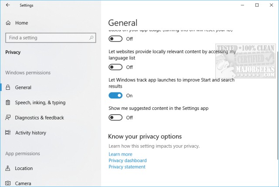This screenshot has height=187, width=279.
Task: Open the Privacy statement link
Action: coord(127,167)
